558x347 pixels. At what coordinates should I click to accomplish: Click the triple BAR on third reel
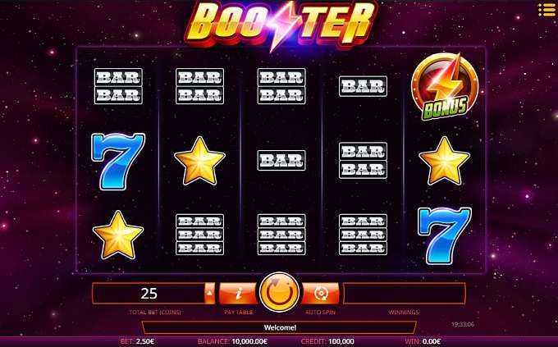point(281,235)
